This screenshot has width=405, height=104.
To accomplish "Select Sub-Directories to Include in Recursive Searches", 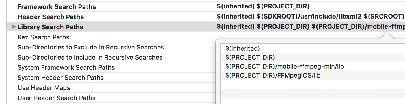I will [90, 57].
